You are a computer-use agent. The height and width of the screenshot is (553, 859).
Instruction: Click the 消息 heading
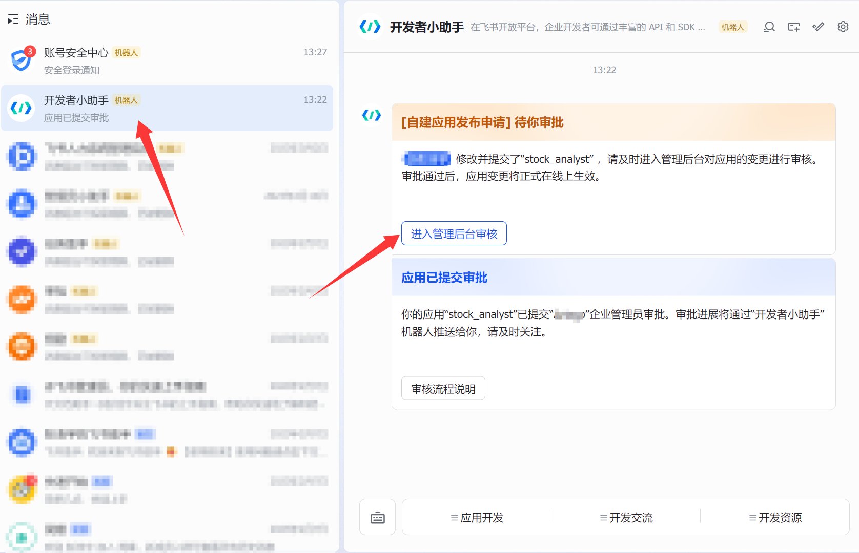click(38, 19)
